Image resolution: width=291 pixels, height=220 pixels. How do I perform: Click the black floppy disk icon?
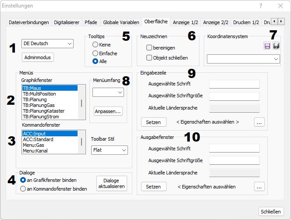(277, 46)
